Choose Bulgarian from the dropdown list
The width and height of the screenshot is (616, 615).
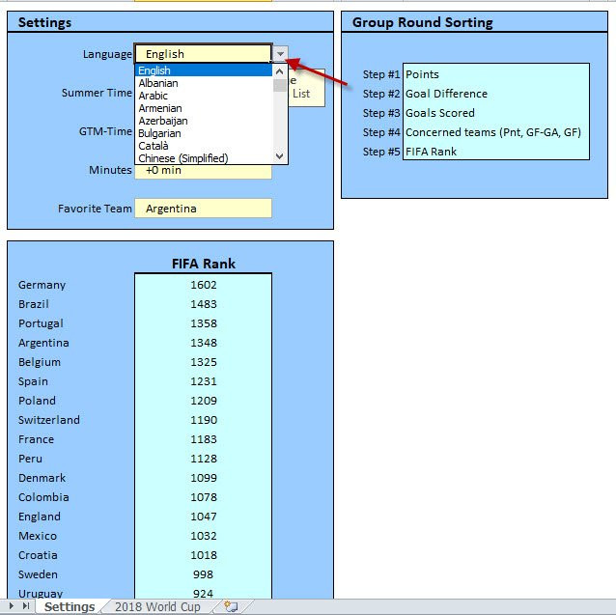pos(159,133)
